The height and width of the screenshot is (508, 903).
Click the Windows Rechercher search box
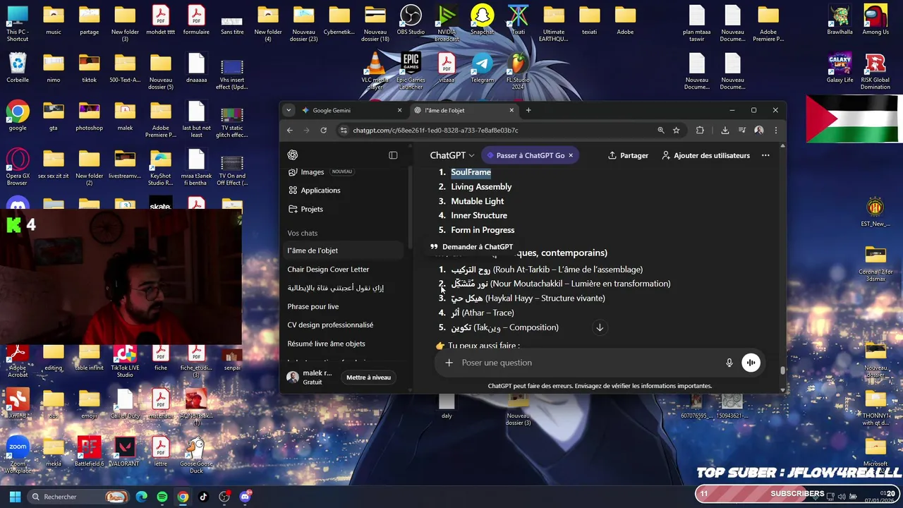click(x=78, y=497)
